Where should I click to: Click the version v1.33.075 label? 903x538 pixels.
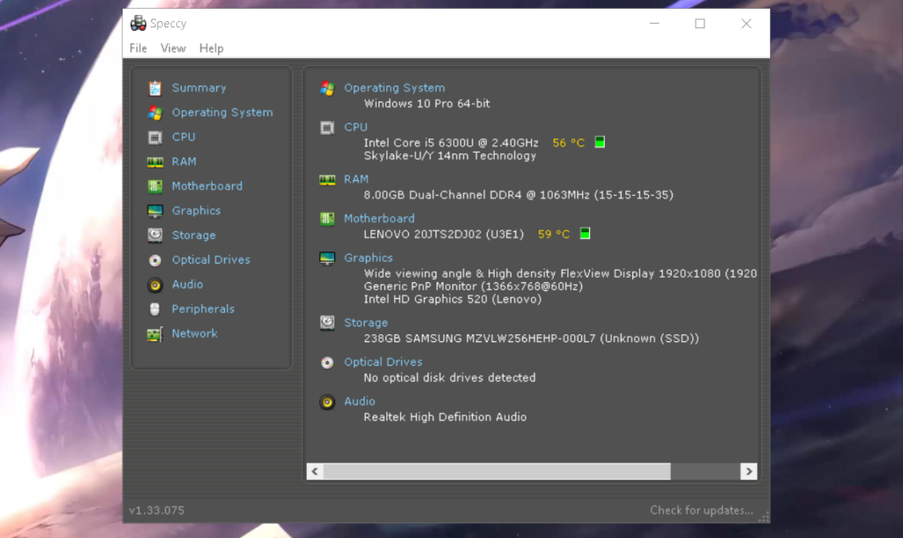coord(157,511)
